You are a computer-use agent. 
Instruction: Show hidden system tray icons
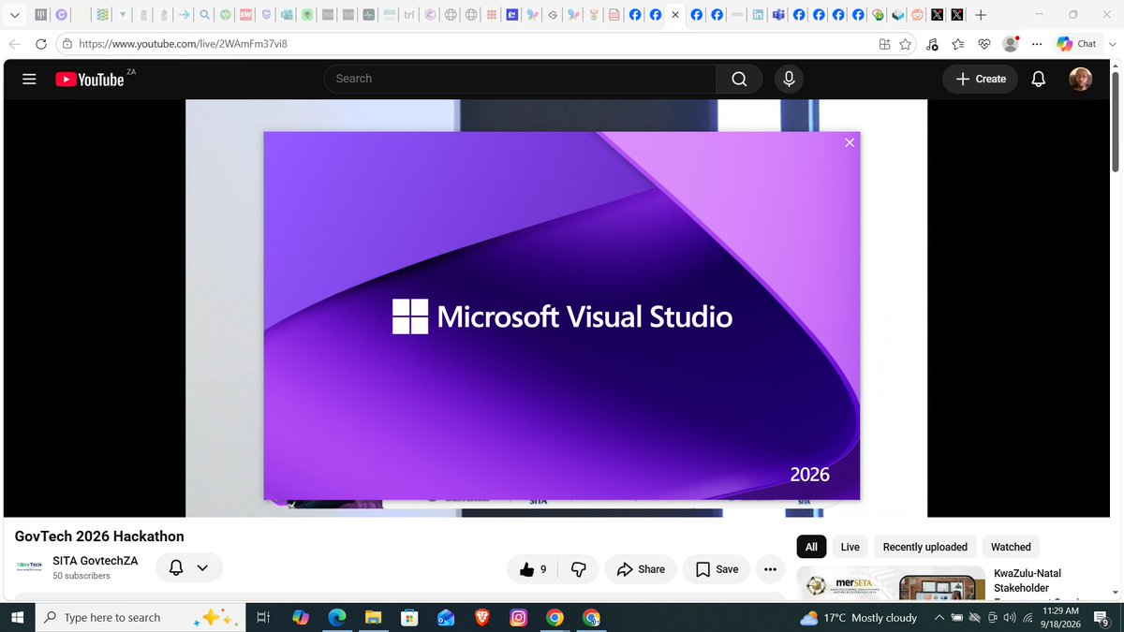click(939, 618)
